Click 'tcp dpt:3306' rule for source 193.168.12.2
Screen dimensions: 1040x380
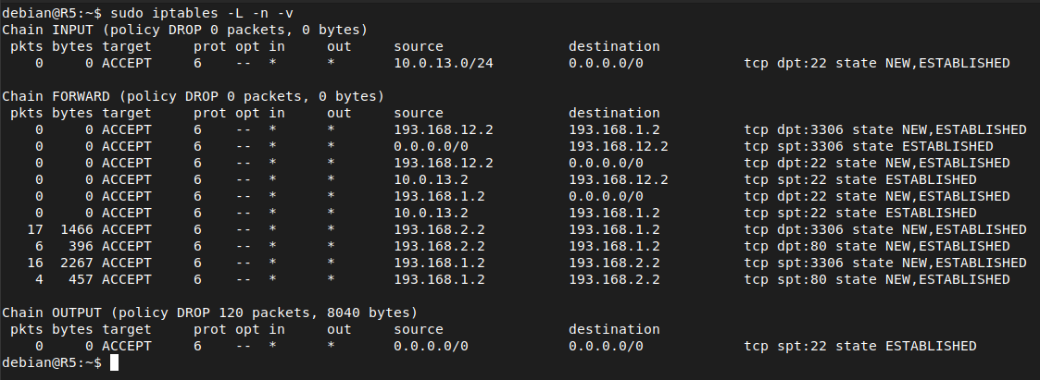click(885, 129)
